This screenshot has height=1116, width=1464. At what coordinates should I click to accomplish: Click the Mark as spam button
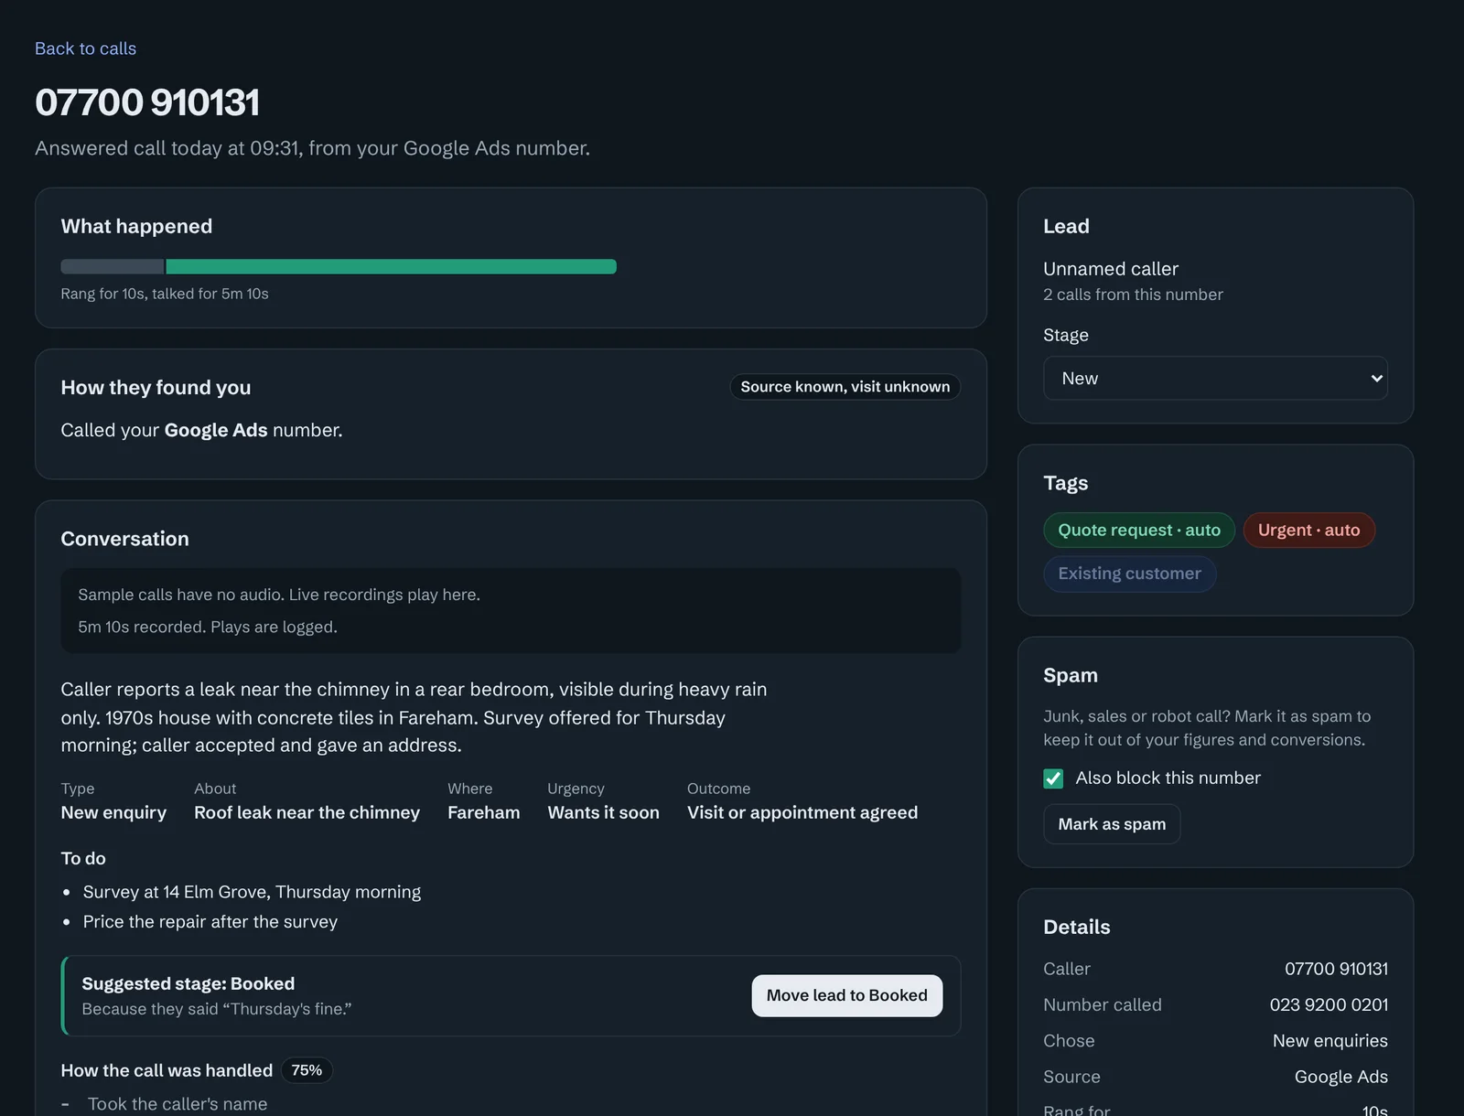coord(1112,824)
